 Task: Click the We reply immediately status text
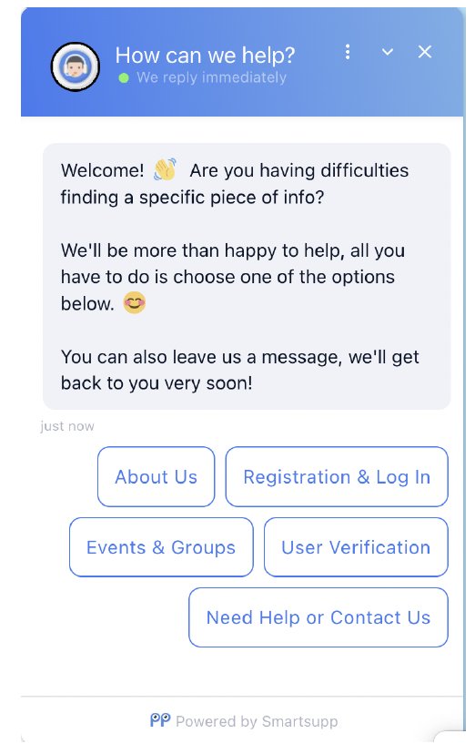211,77
